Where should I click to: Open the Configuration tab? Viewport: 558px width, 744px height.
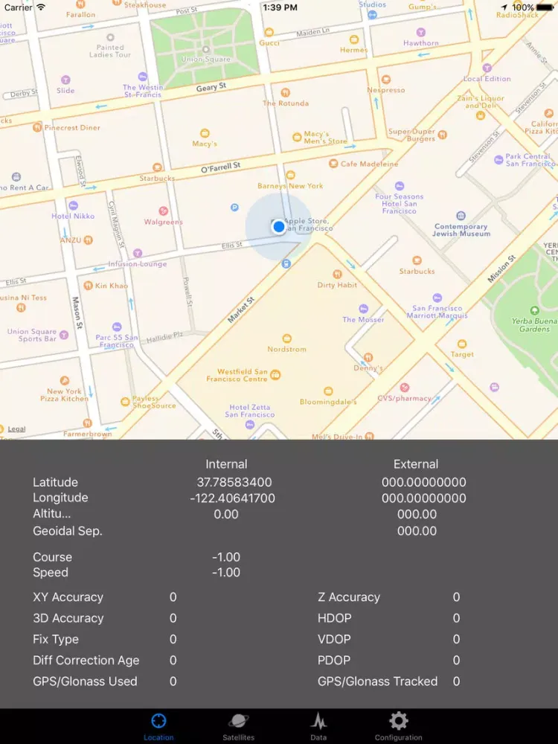click(x=398, y=726)
